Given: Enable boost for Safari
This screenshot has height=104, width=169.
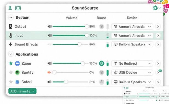Looking at the screenshot, I should pyautogui.click(x=102, y=82).
